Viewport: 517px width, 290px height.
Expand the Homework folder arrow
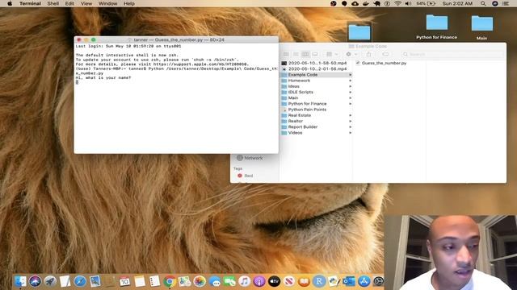coord(350,81)
